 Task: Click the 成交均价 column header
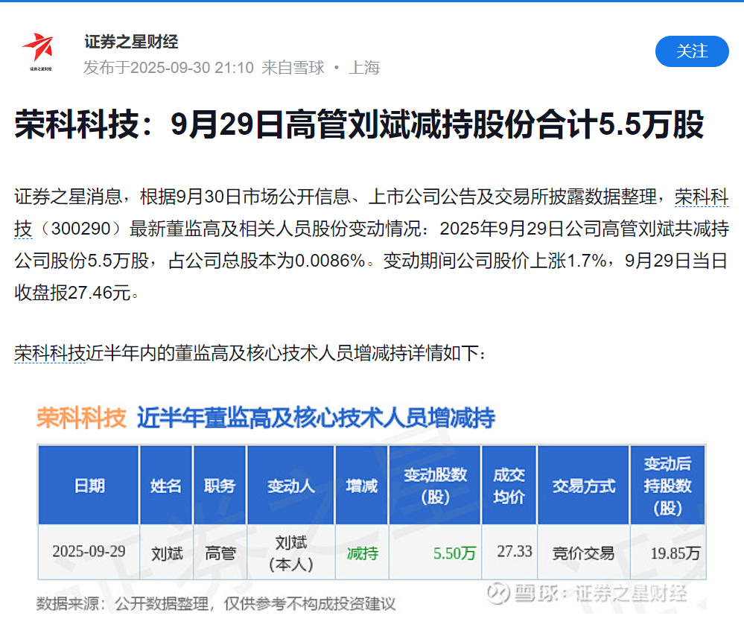(x=509, y=486)
